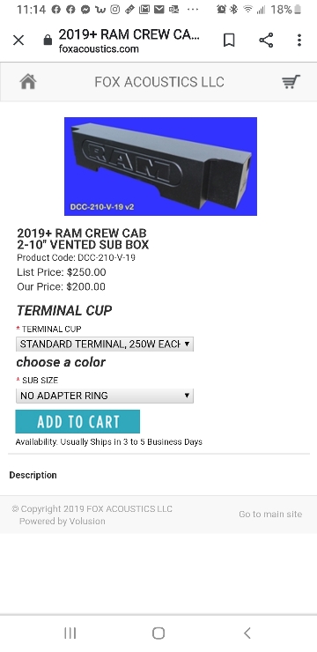Viewport: 317px width, 652px height.
Task: Open the SUB SIZE dropdown
Action: 105,396
